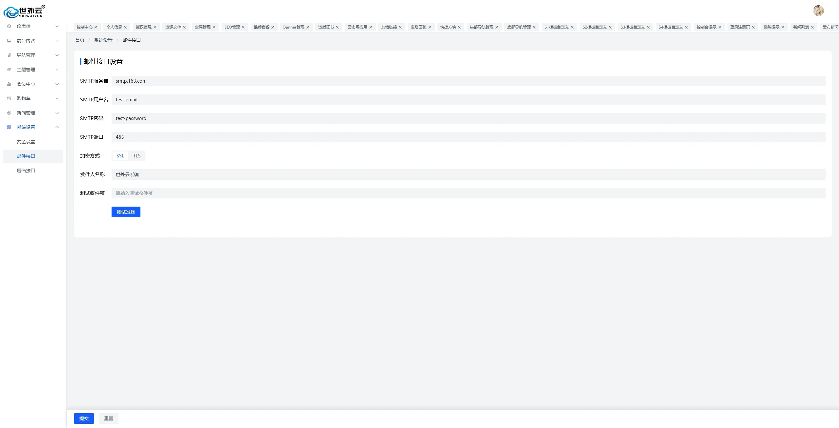Click the 仪表盘 dashboard sidebar icon

(9, 26)
